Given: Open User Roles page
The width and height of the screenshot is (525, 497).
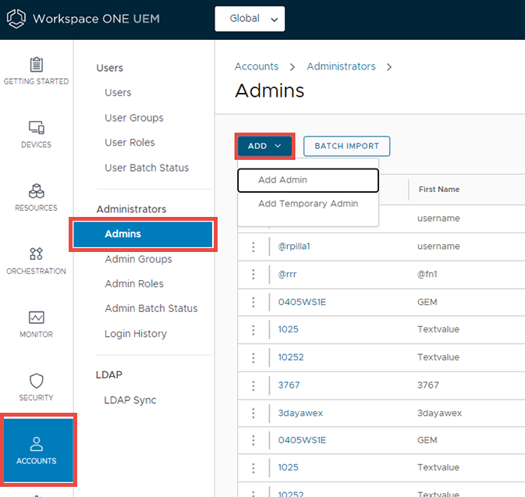Looking at the screenshot, I should [x=129, y=143].
